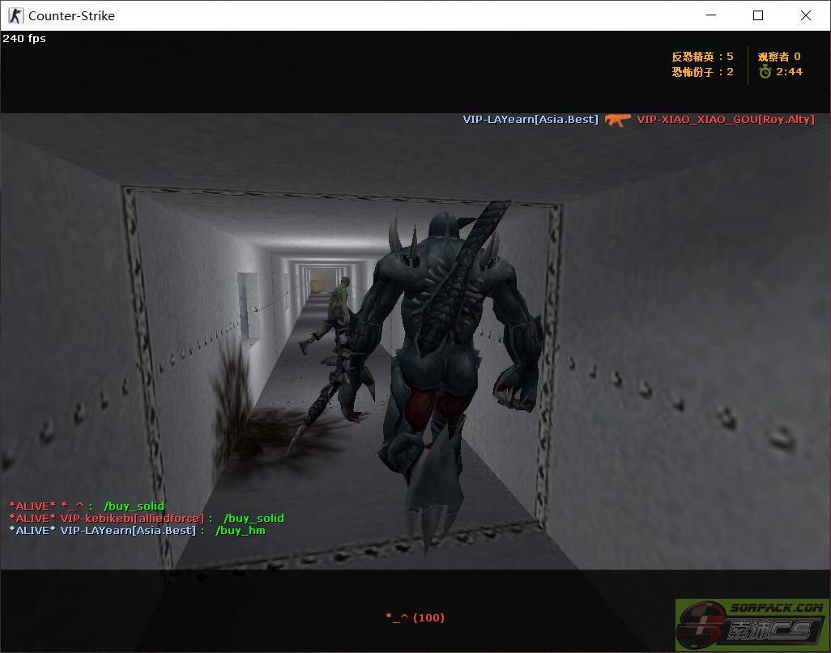This screenshot has height=653, width=831.
Task: Click the 2:44 round timer text
Action: (x=789, y=72)
